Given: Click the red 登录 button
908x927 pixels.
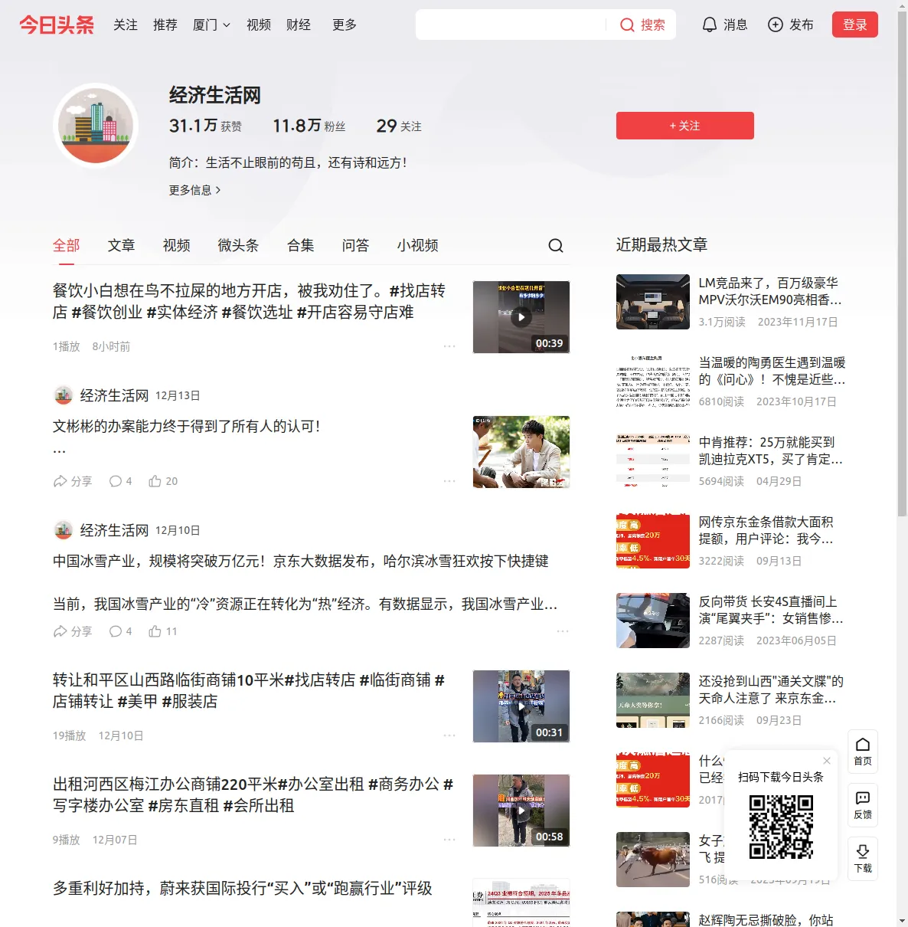Looking at the screenshot, I should coord(855,25).
